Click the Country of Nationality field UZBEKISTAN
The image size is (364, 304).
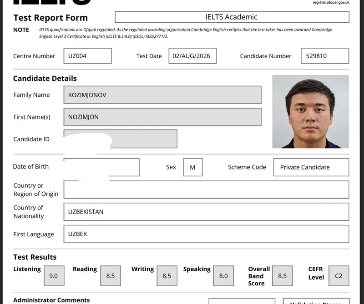coord(207,212)
